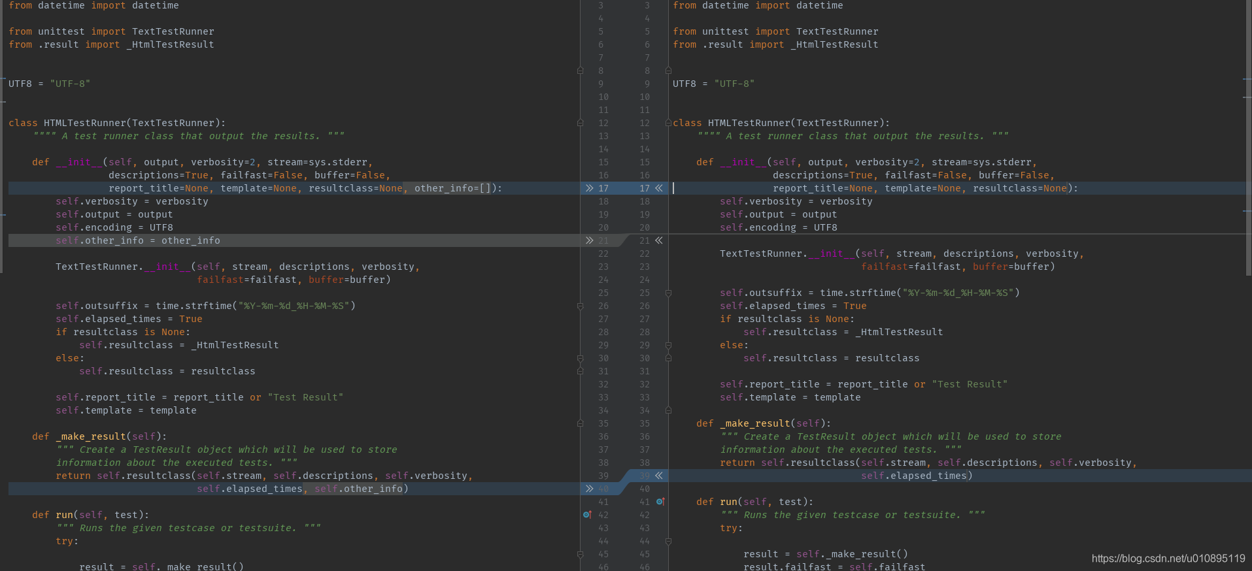The width and height of the screenshot is (1252, 571).
Task: Toggle fold marker at left line 8
Action: point(580,71)
